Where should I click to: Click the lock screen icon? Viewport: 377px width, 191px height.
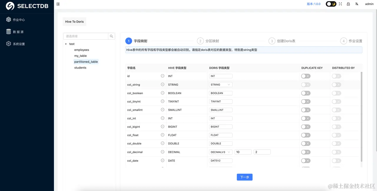point(348,4)
